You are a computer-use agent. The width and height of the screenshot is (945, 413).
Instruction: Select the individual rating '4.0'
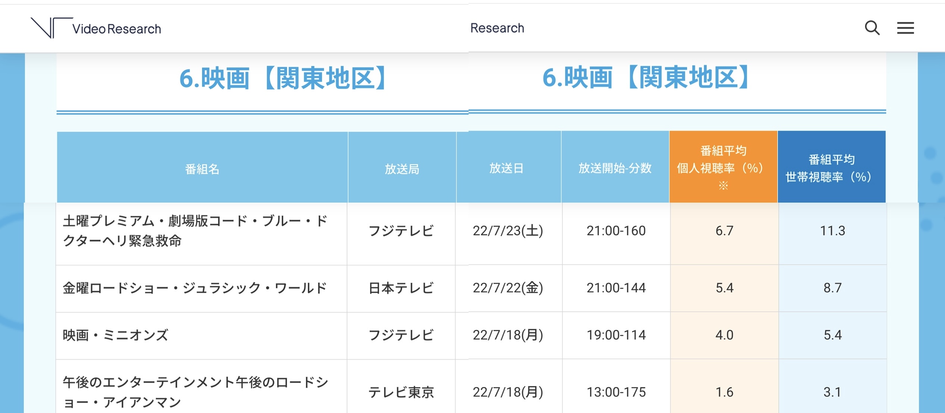[724, 335]
